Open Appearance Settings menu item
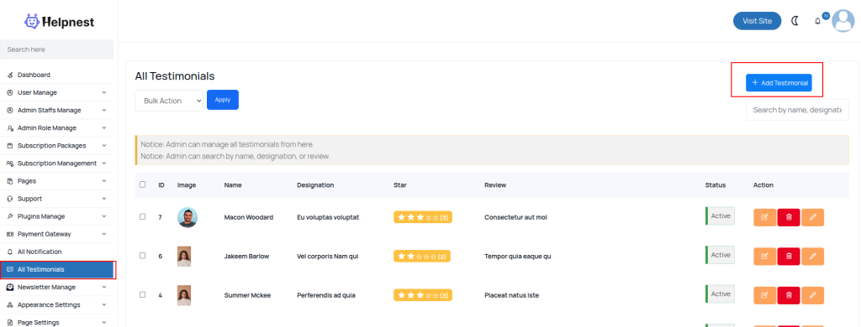861x327 pixels. pos(56,304)
